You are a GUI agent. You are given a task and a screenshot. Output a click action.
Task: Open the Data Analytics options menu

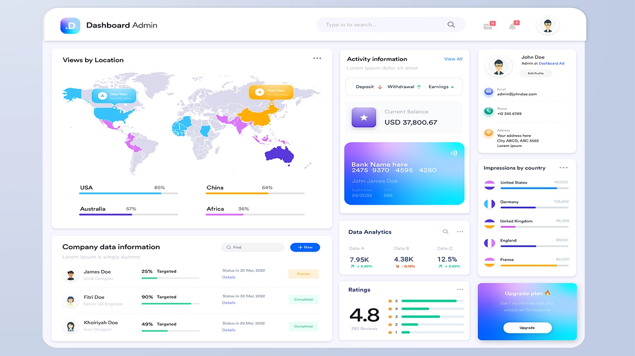(x=460, y=232)
